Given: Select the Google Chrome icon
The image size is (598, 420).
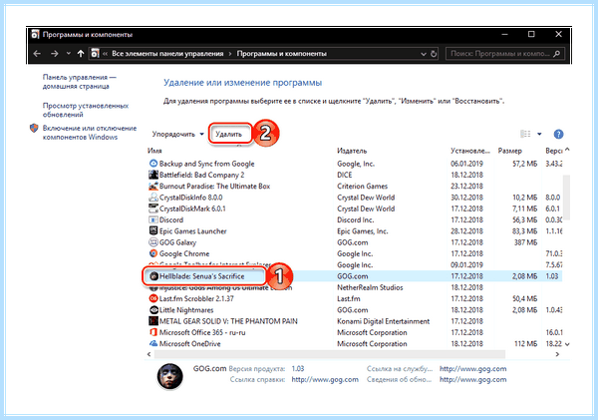Looking at the screenshot, I should point(153,253).
